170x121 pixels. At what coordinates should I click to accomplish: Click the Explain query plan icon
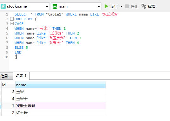[x=144, y=6]
